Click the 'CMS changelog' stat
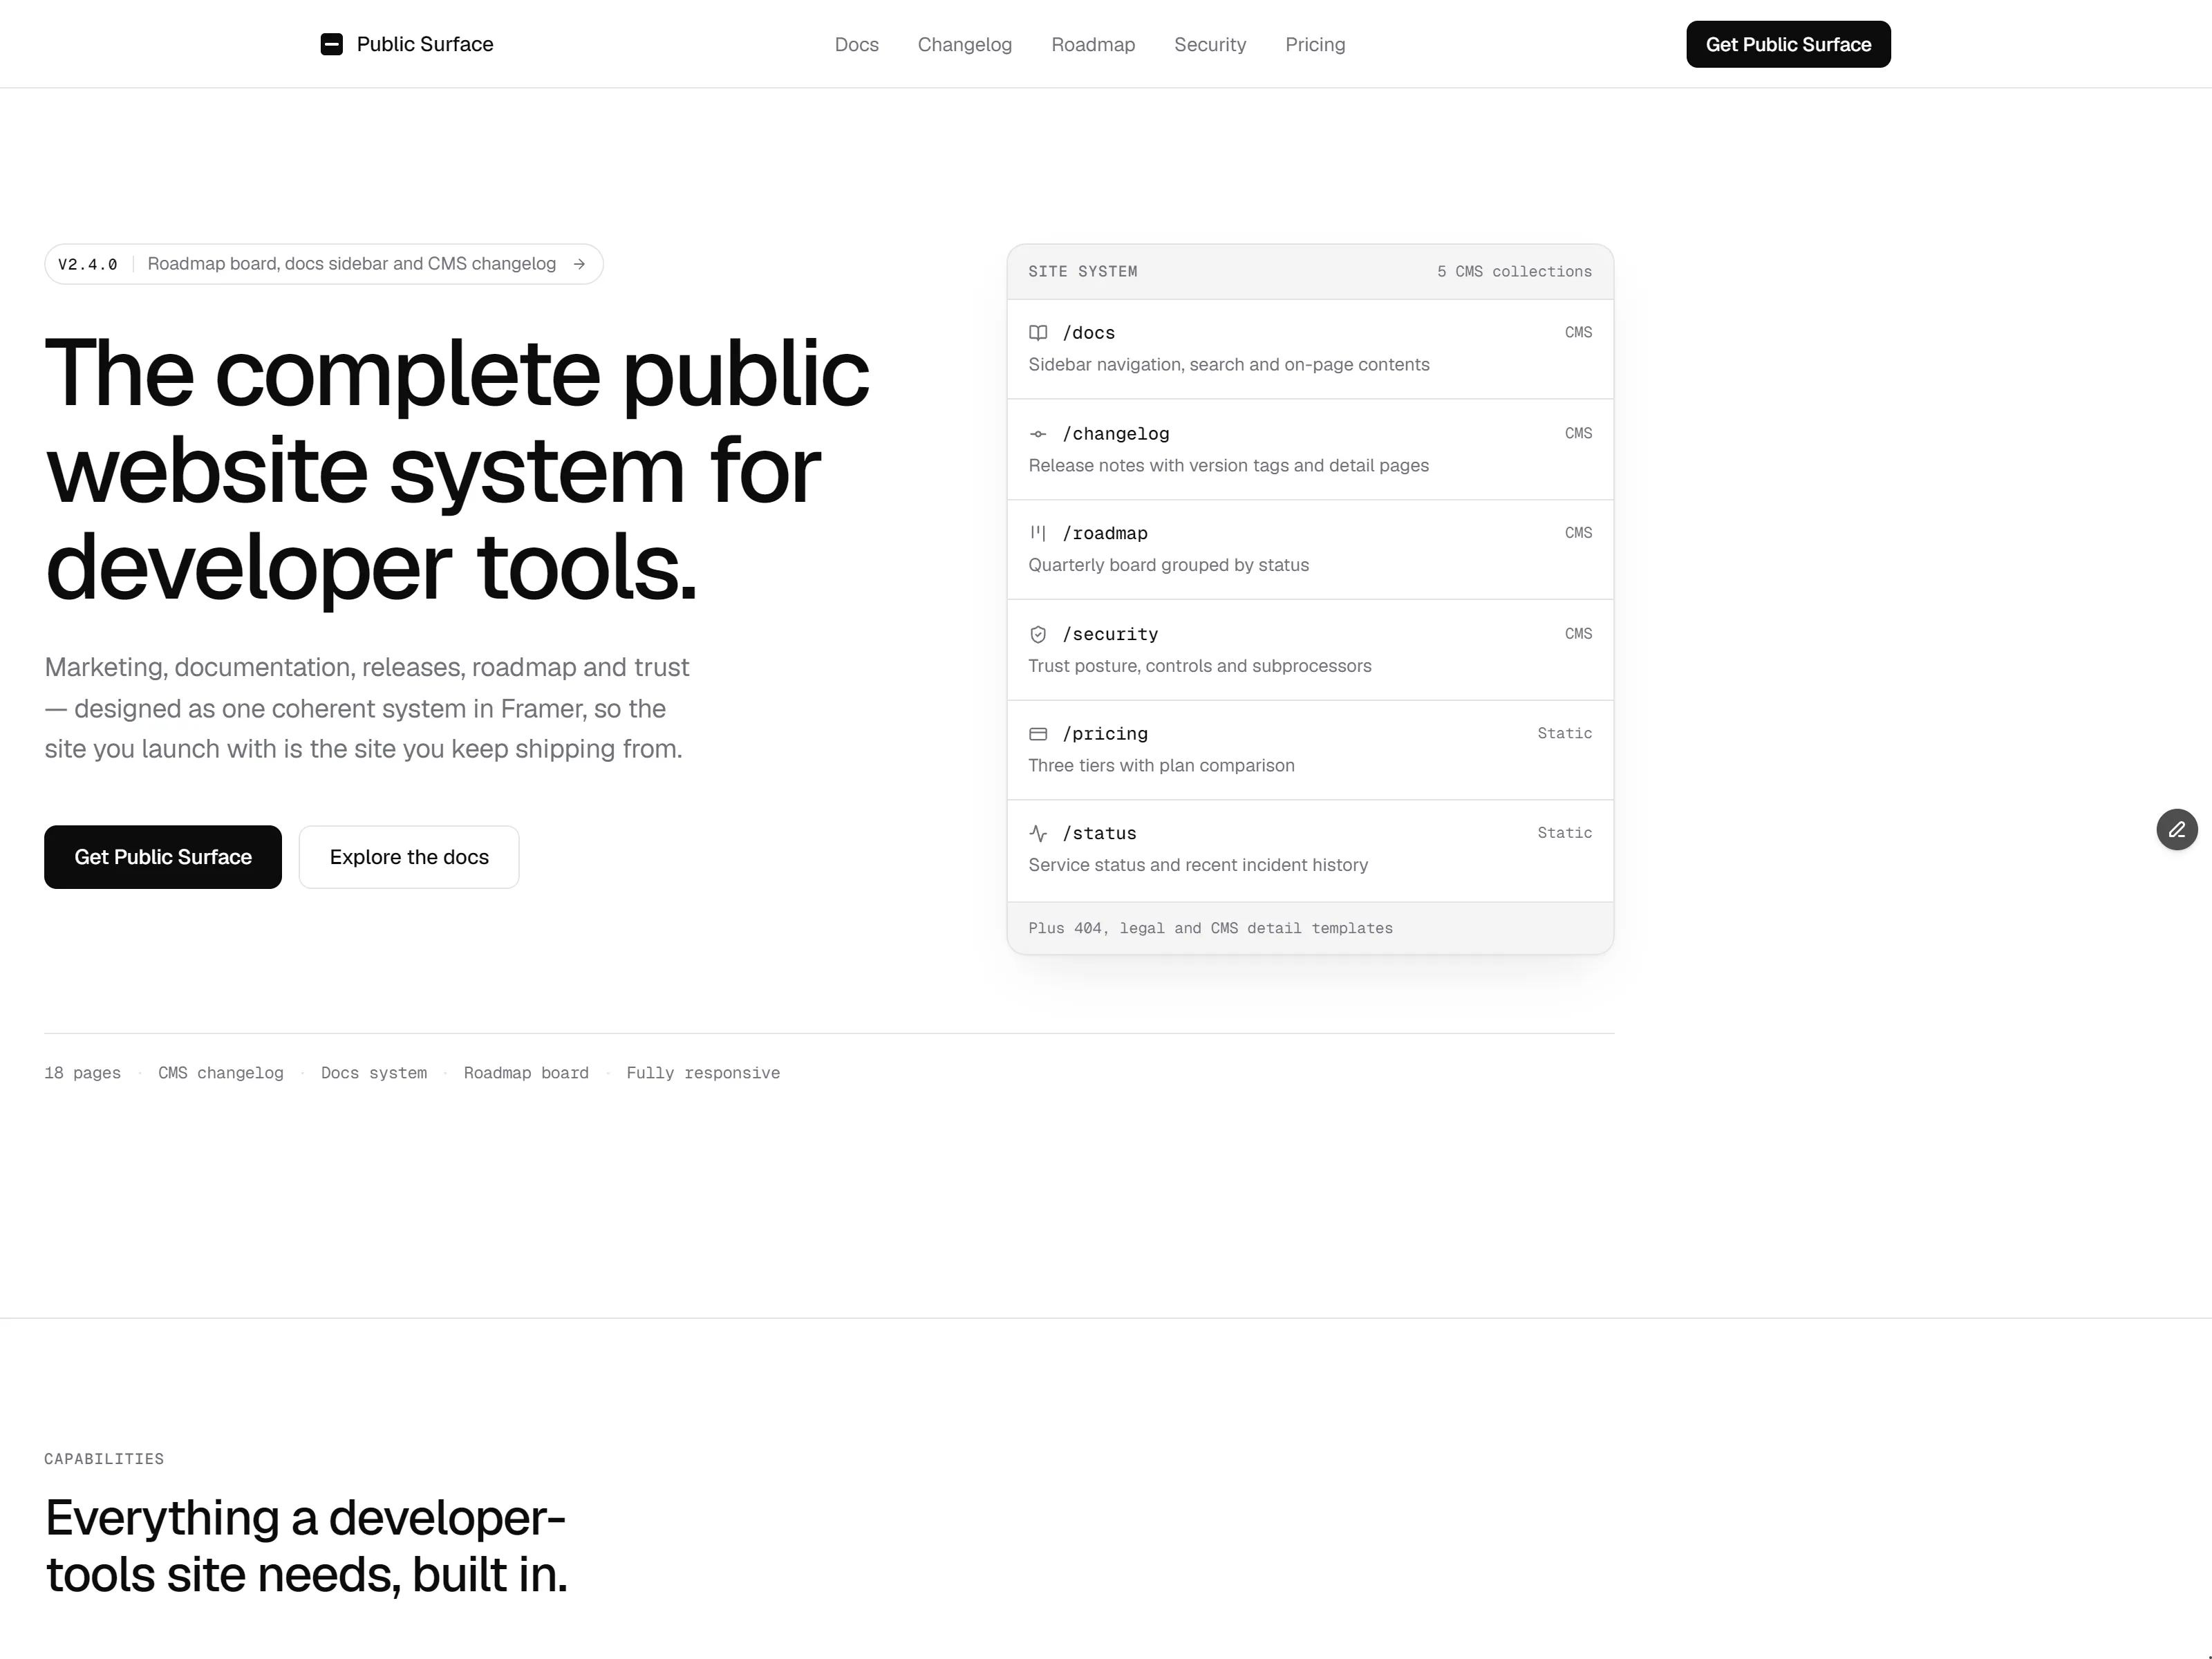The width and height of the screenshot is (2212, 1659). point(221,1073)
